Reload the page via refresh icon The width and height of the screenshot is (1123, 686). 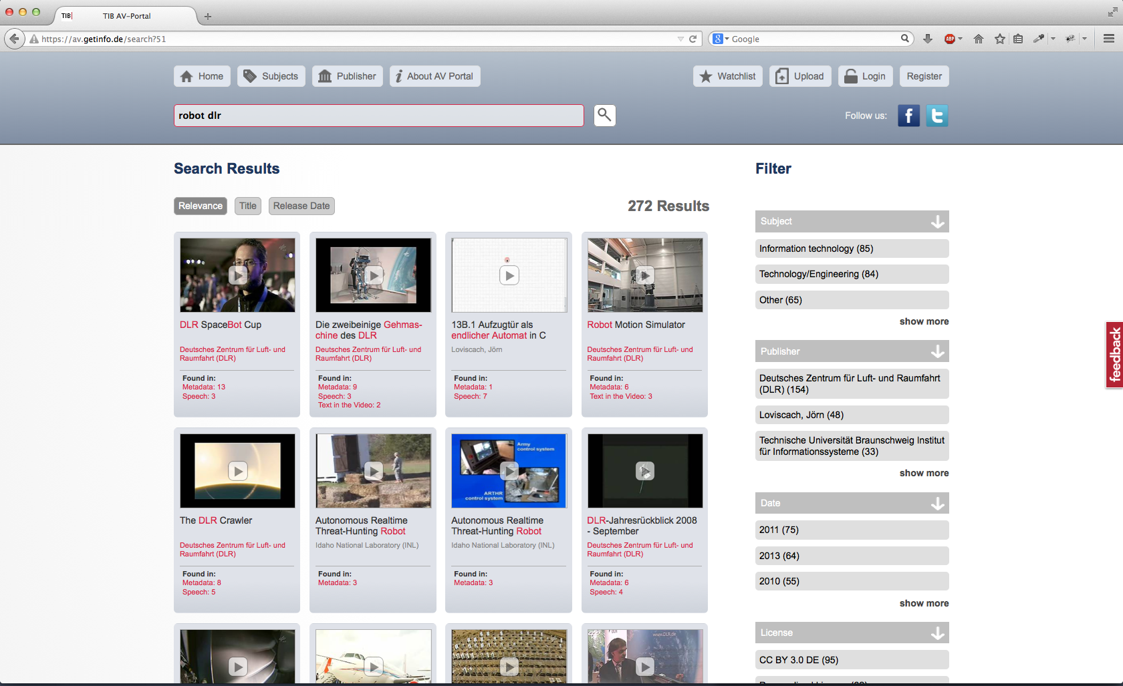[x=693, y=39]
